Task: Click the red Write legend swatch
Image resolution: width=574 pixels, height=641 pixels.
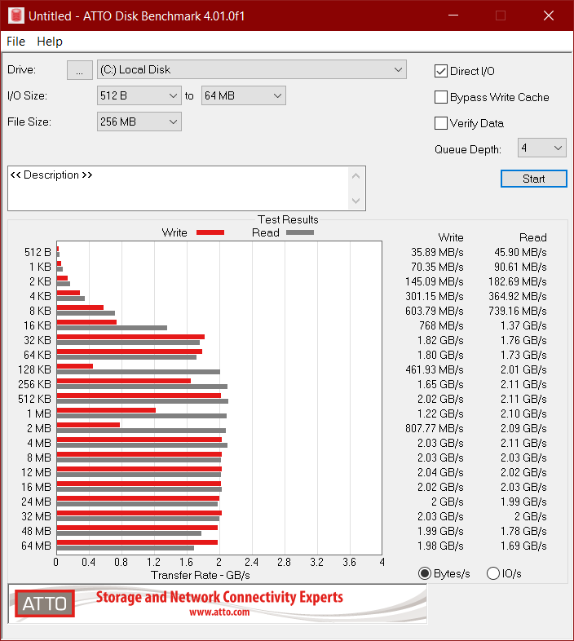Action: point(210,232)
